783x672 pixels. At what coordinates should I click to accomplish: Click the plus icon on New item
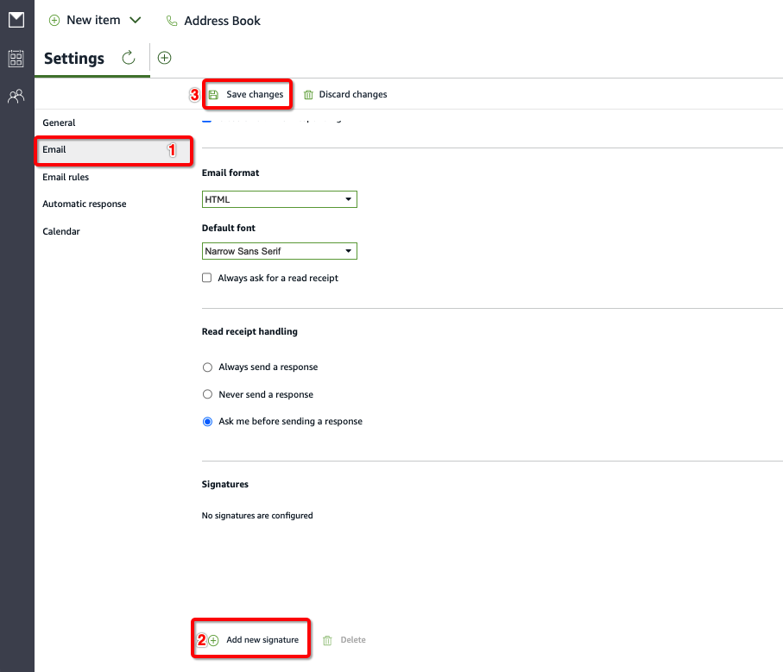pyautogui.click(x=54, y=20)
